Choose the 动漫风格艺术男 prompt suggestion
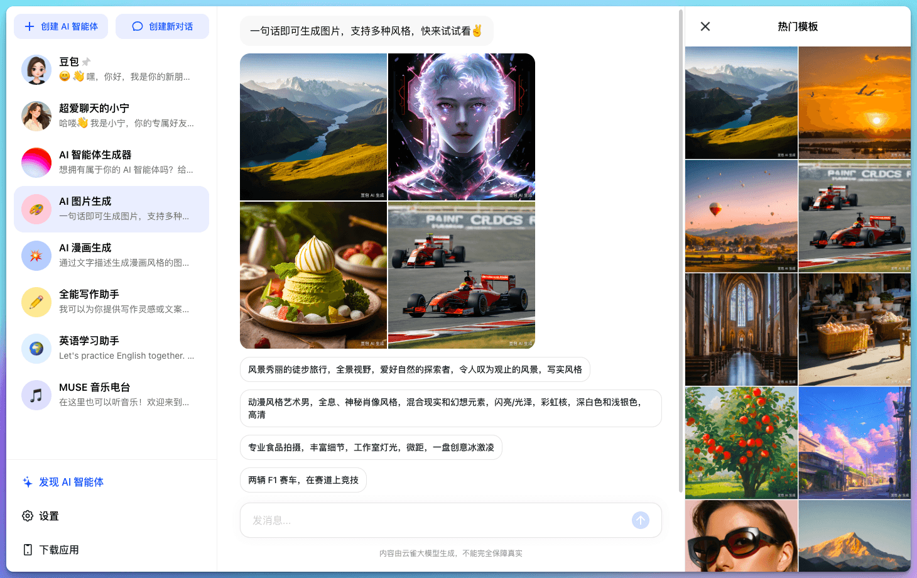917x578 pixels. click(x=451, y=408)
